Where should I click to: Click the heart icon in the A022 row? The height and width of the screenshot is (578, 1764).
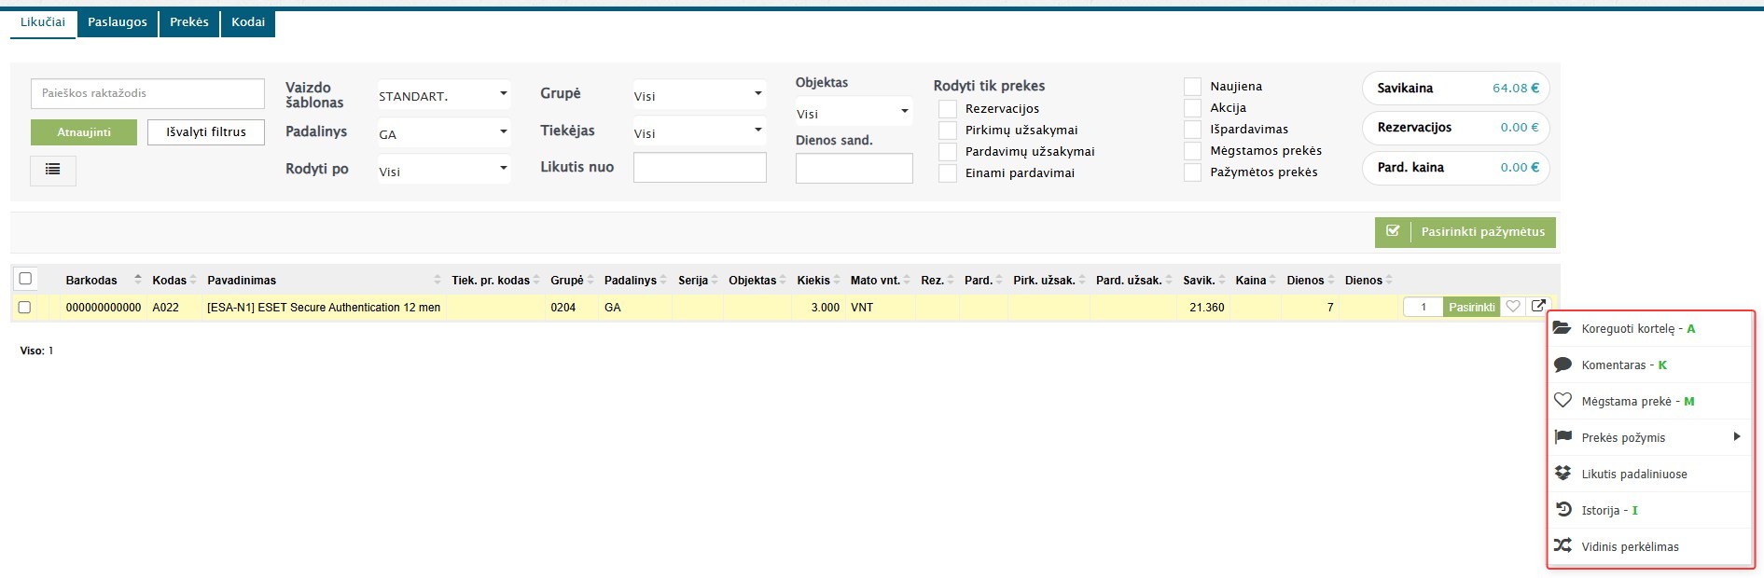pos(1513,307)
